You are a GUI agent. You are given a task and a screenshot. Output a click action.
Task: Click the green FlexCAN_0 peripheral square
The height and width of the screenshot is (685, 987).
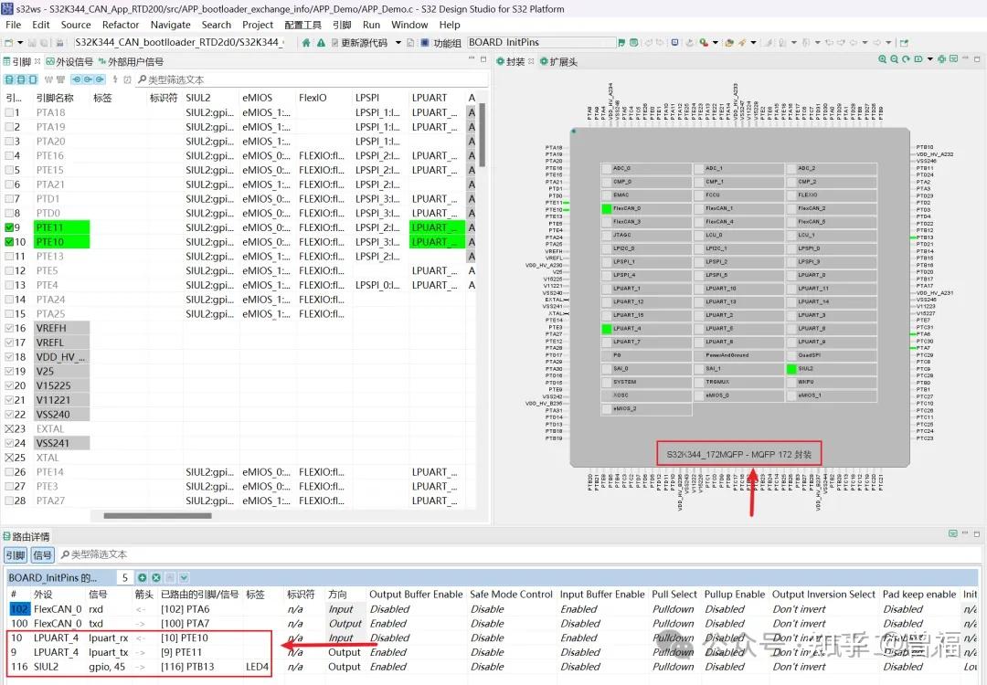point(607,208)
